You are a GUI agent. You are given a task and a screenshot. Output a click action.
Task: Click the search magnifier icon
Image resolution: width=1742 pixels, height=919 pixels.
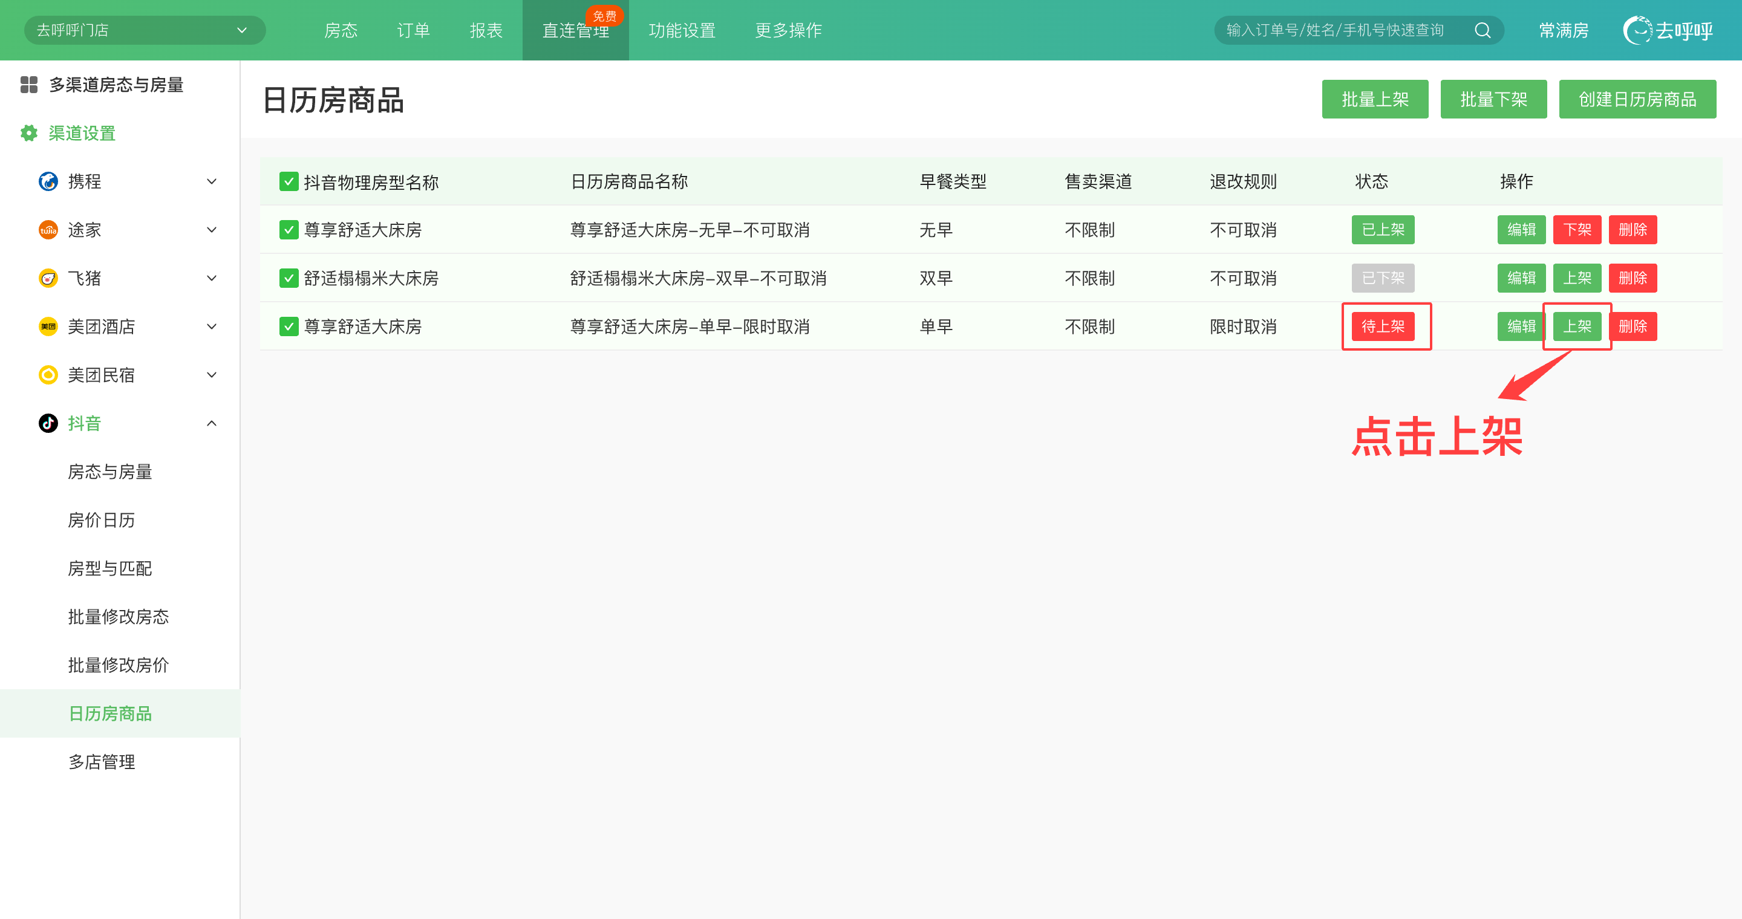[x=1483, y=30]
